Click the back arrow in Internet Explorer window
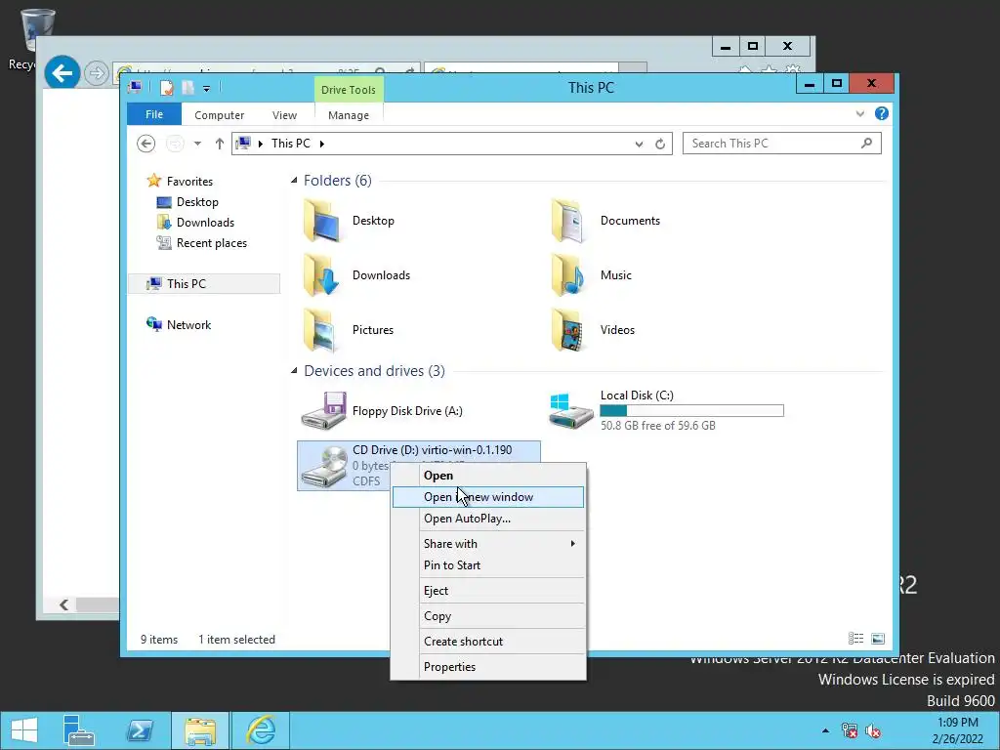The height and width of the screenshot is (750, 1000). (x=62, y=73)
